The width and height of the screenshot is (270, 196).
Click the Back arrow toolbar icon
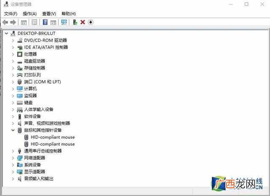[x=5, y=22]
